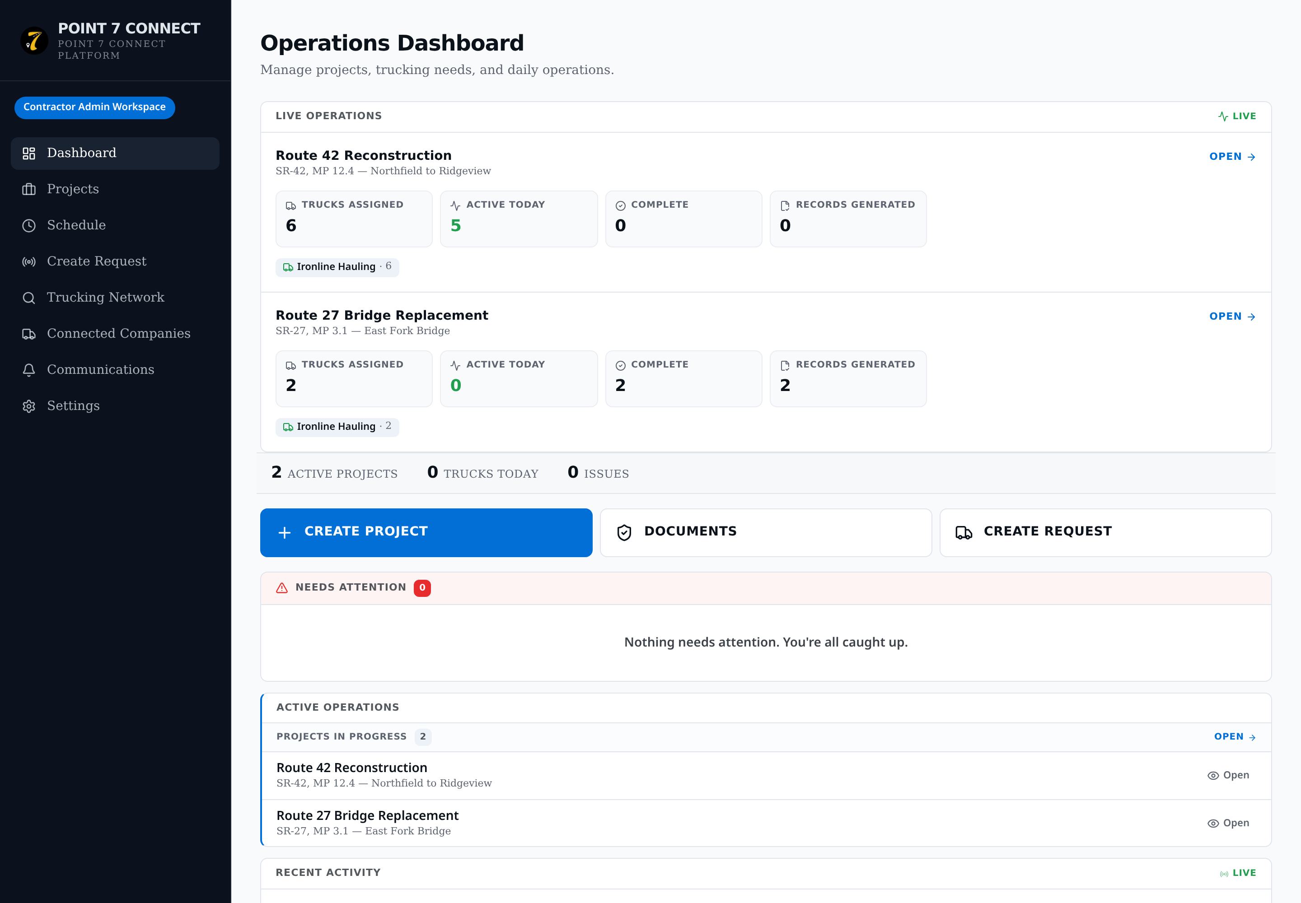Click the Recent Activity section header
The width and height of the screenshot is (1301, 903).
click(766, 874)
